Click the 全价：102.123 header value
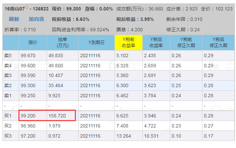 tap(217, 9)
